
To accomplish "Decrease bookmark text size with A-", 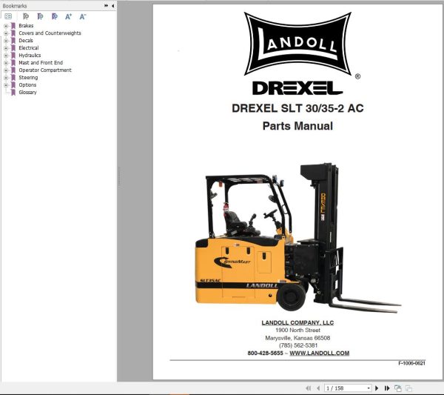I will pos(82,16).
